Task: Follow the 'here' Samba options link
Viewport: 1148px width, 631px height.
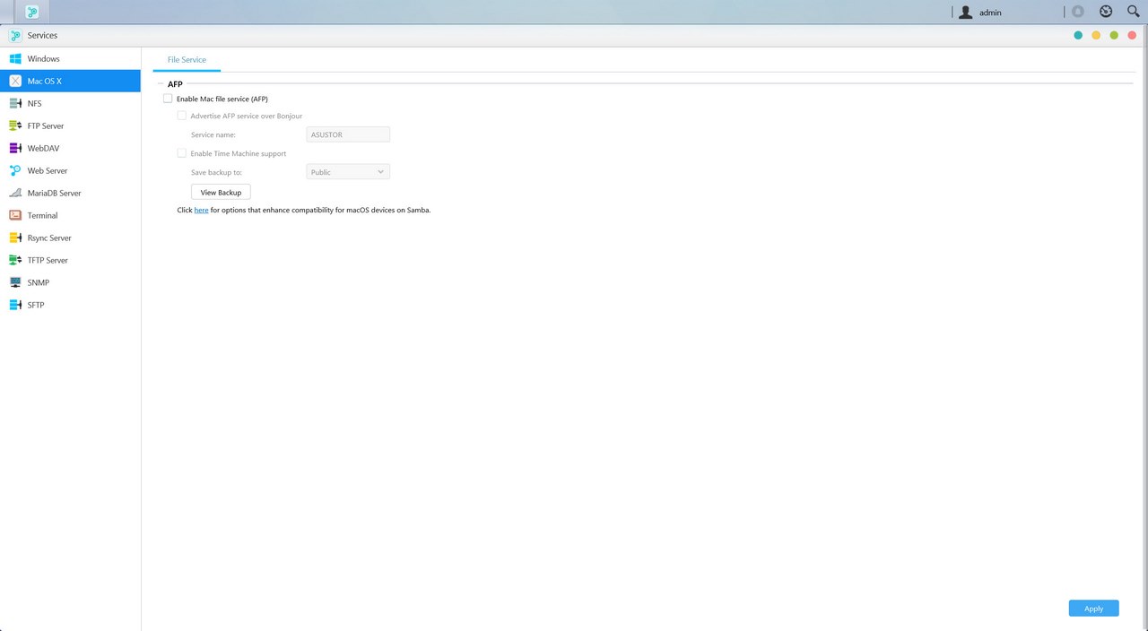Action: pos(201,211)
